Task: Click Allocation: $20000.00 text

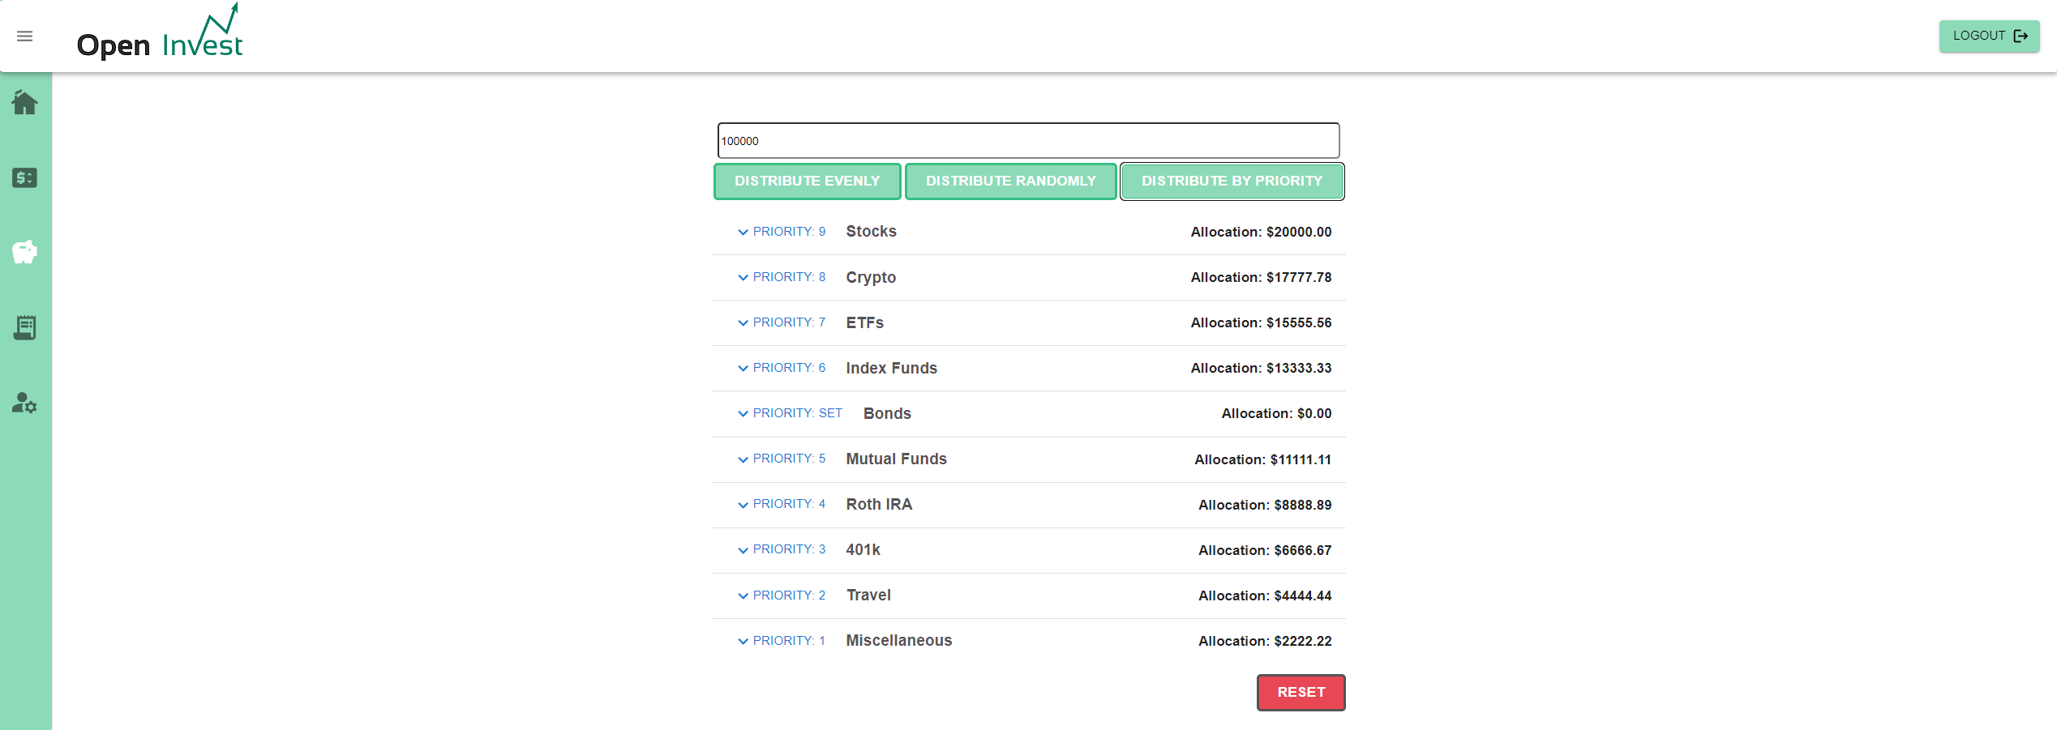Action: 1261,232
